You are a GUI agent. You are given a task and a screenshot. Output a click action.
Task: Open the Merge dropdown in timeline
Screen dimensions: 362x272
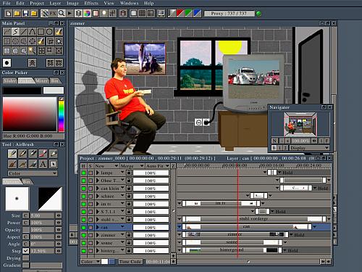click(132, 166)
